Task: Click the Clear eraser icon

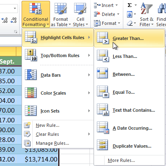Action: 130,23
